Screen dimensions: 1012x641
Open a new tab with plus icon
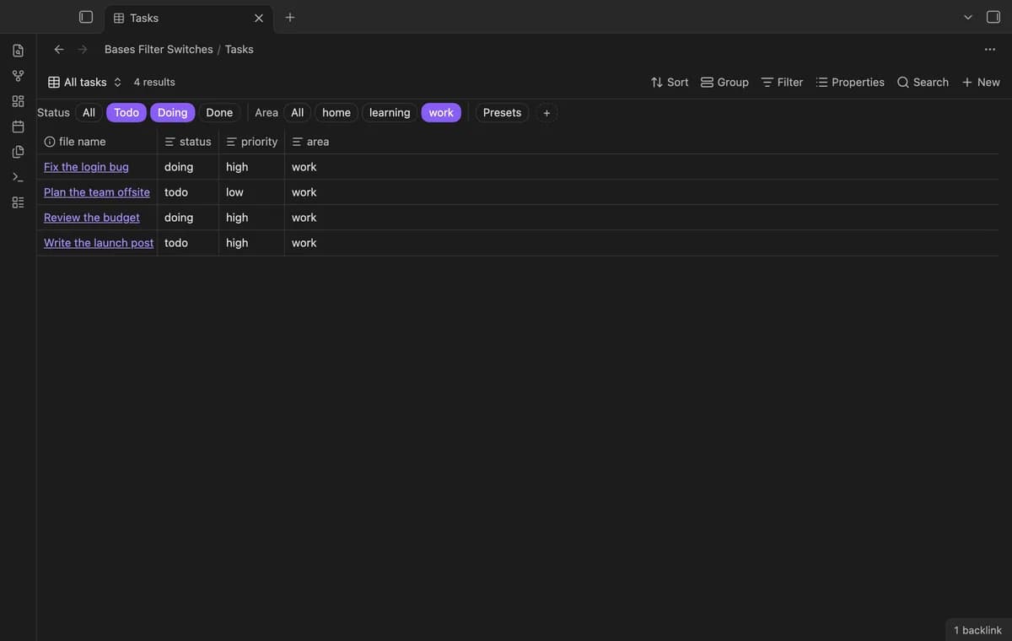click(x=290, y=17)
